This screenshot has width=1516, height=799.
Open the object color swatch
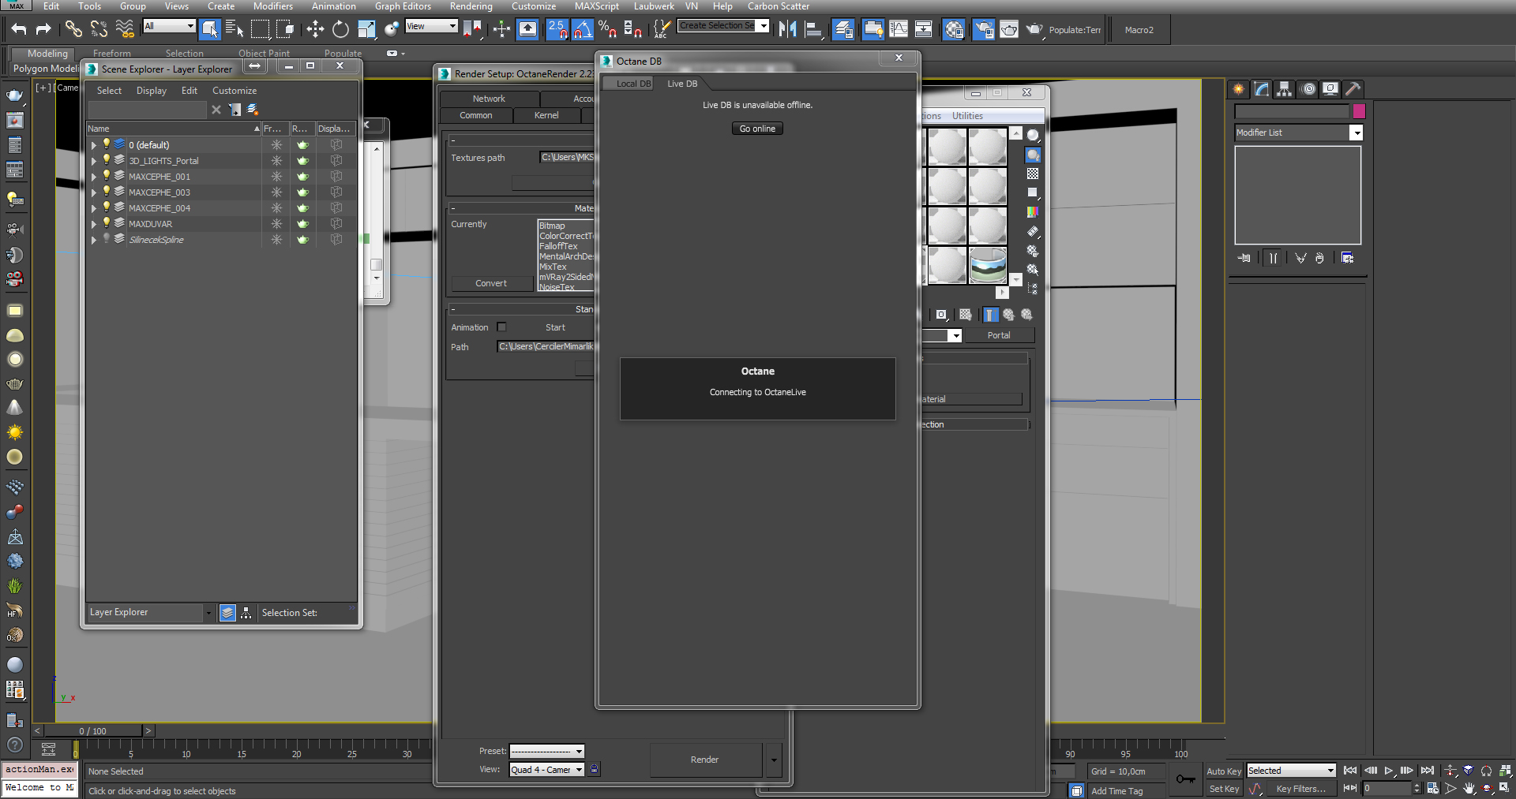pos(1359,111)
